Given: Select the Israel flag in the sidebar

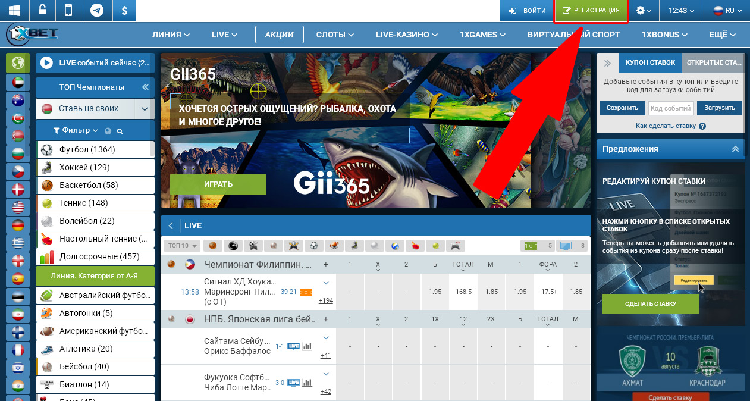Looking at the screenshot, I should (x=18, y=368).
